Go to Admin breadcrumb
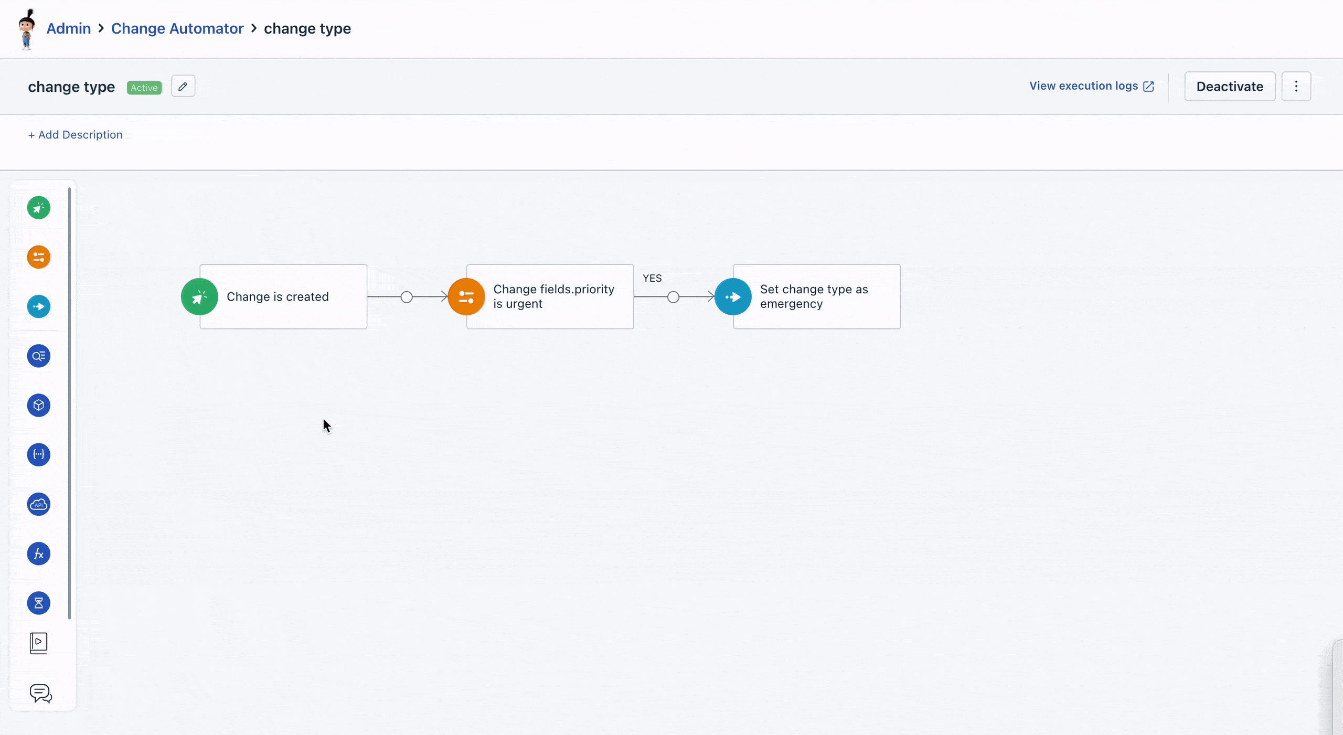 [x=69, y=28]
